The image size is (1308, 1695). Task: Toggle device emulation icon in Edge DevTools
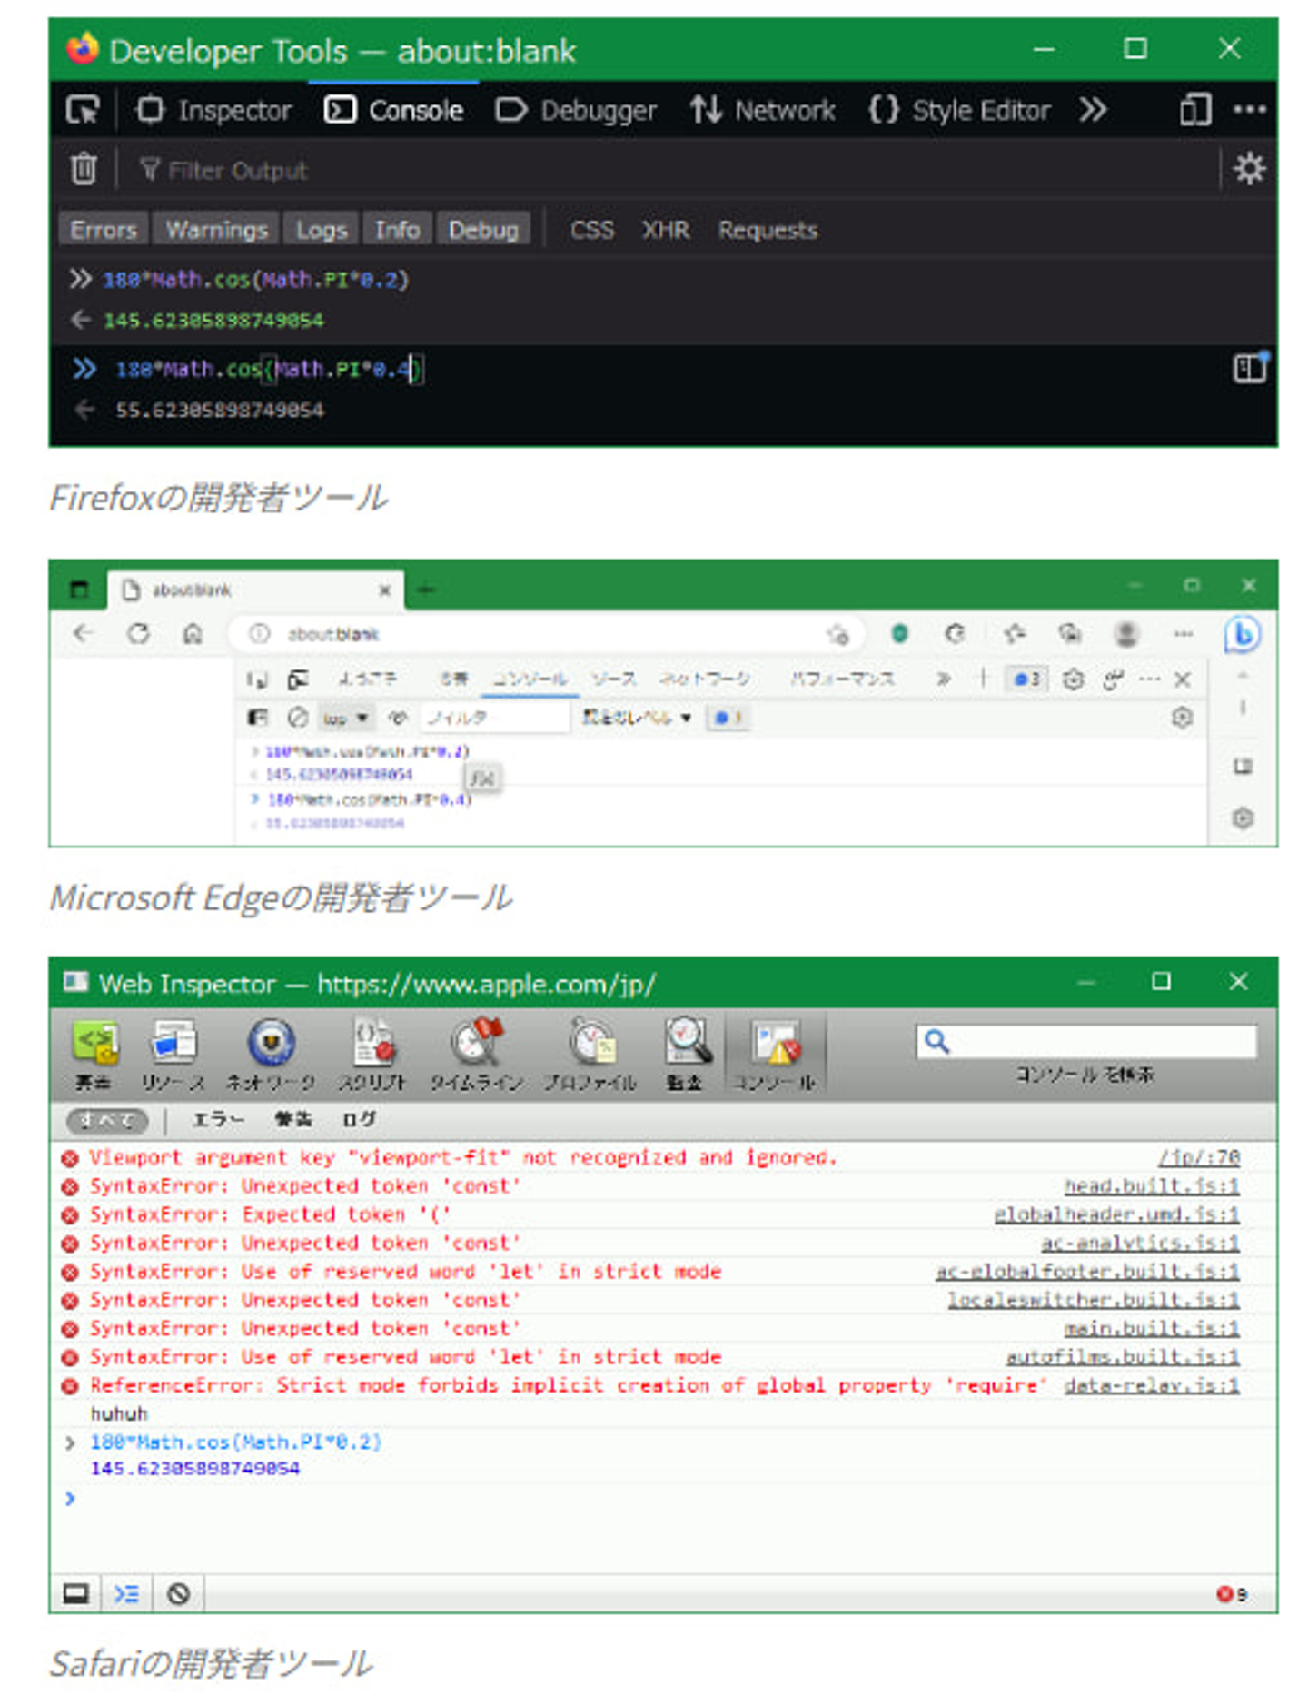click(298, 679)
